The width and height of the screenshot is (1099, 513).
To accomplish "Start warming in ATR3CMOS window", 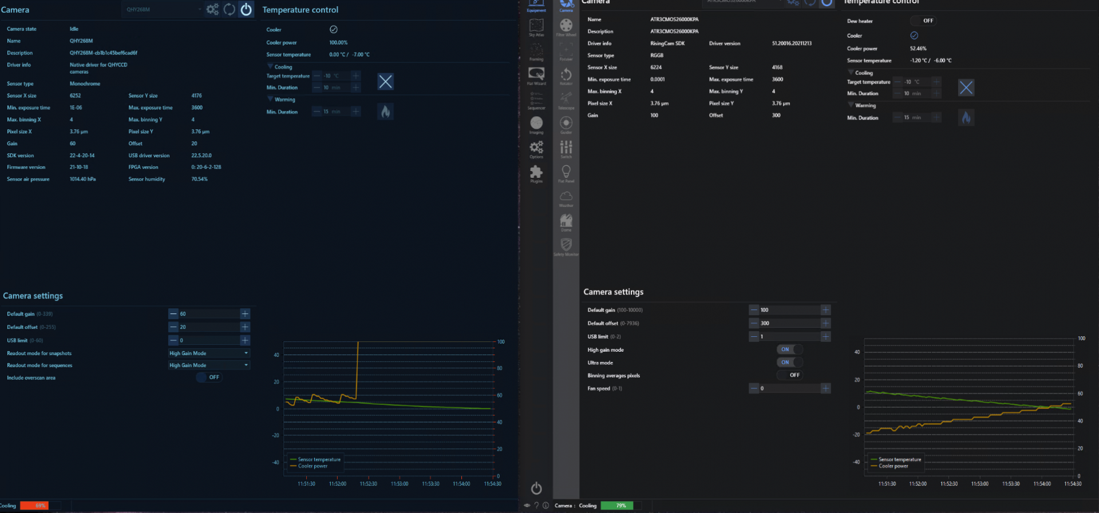I will [966, 117].
